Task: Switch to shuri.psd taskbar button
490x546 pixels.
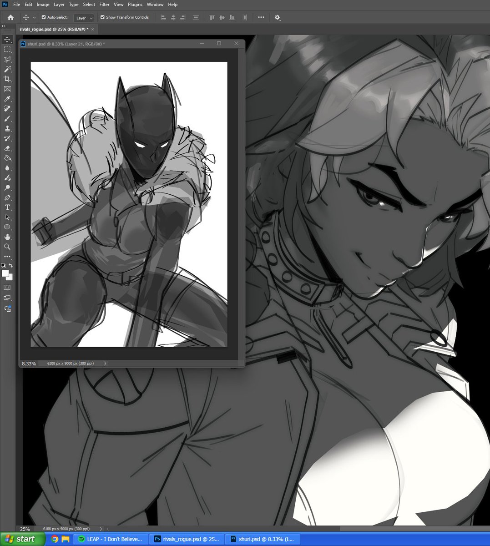Action: [263, 539]
